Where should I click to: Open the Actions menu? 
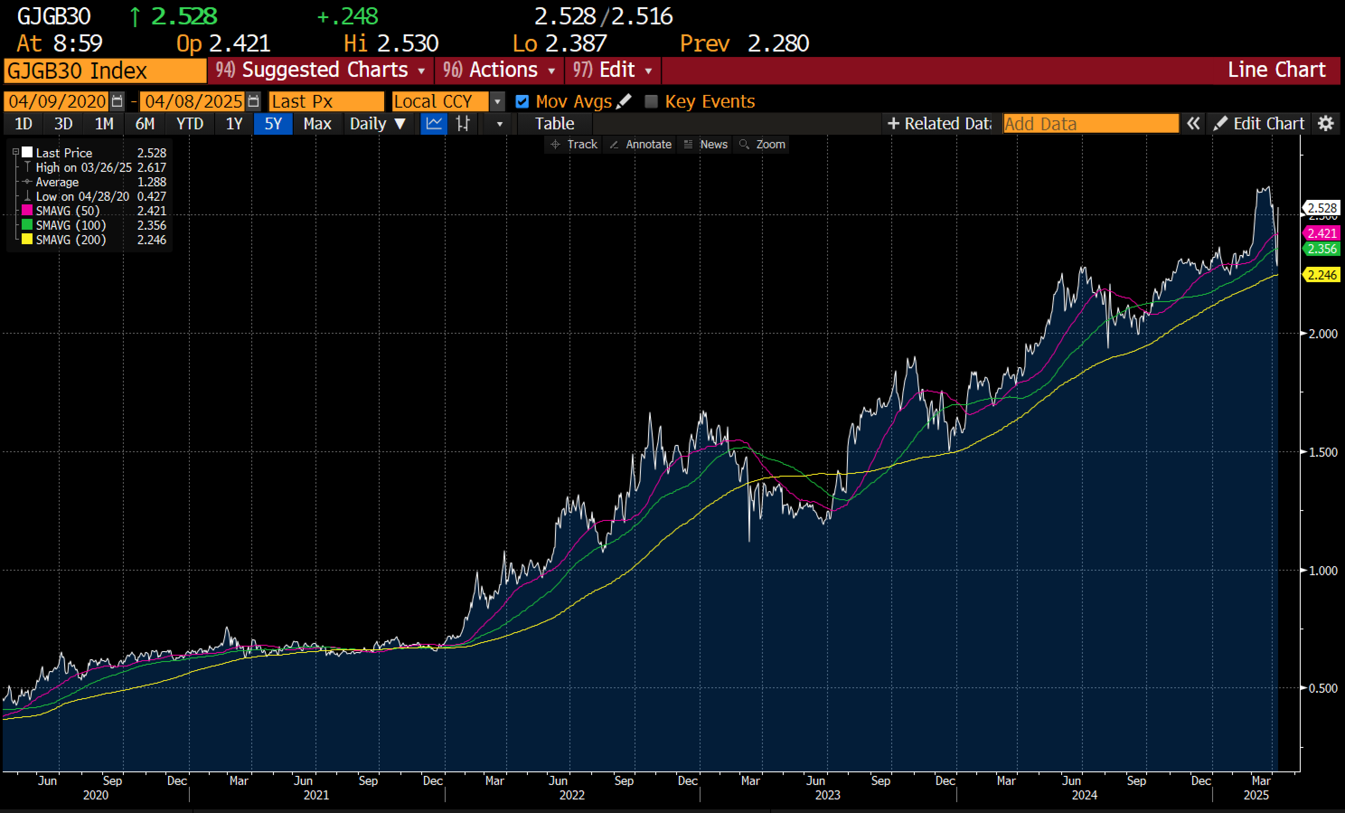(x=499, y=70)
